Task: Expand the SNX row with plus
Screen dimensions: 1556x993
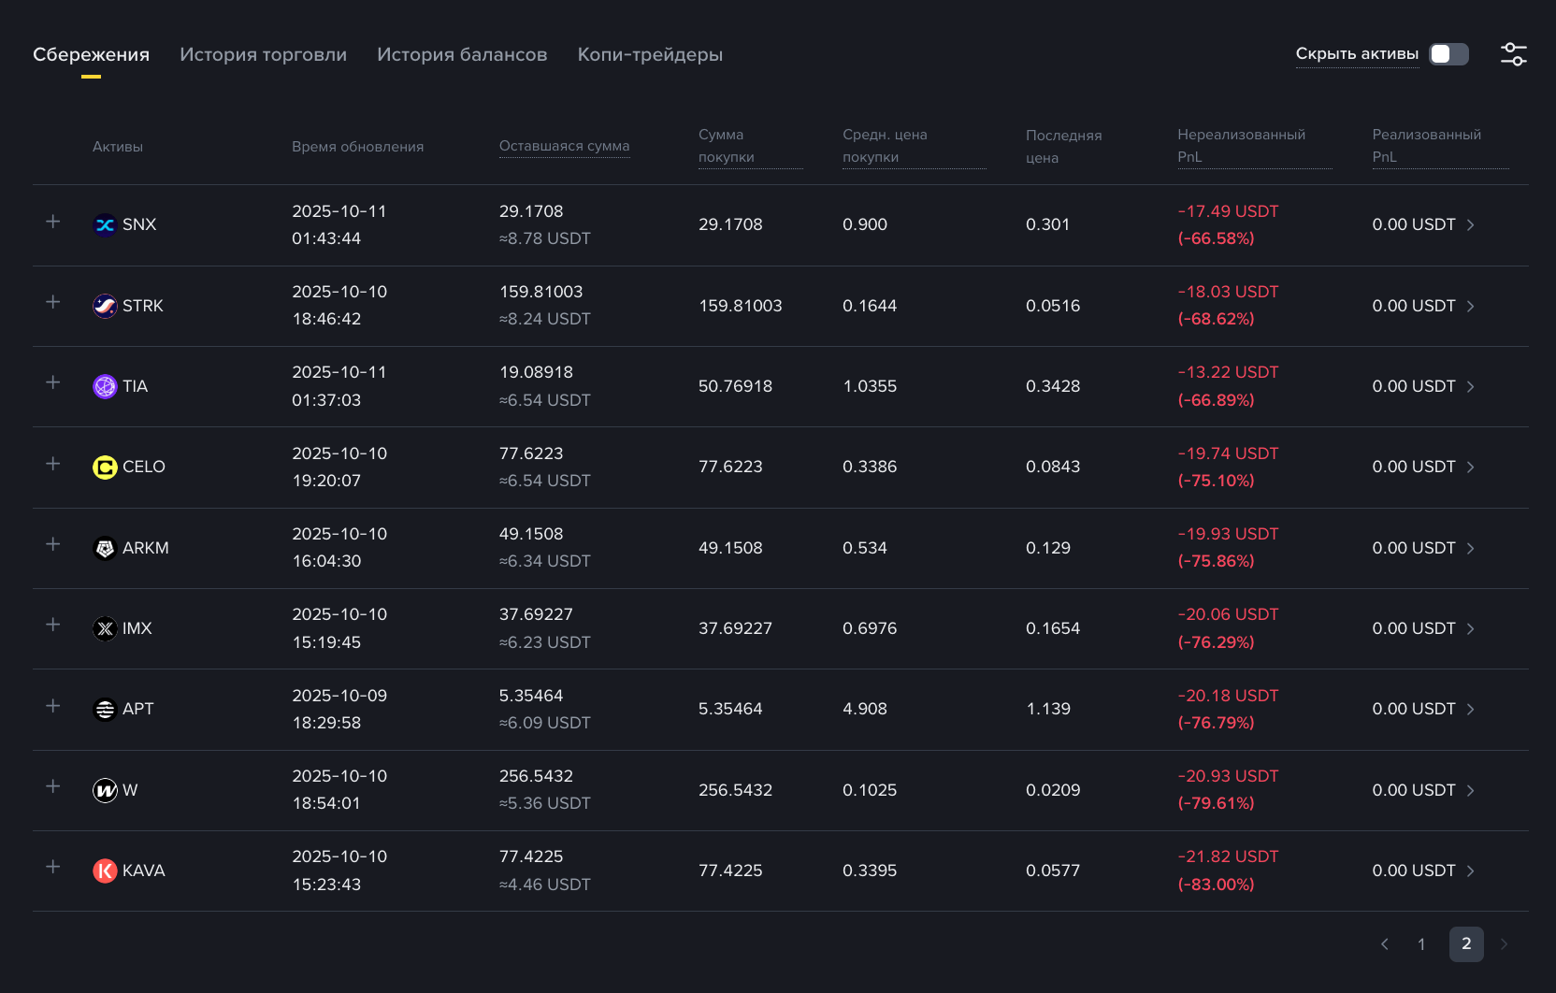Action: point(53,222)
